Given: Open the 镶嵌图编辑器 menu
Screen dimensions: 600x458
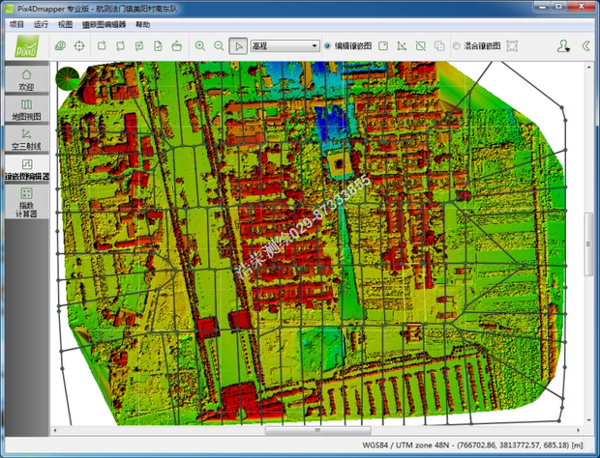Looking at the screenshot, I should (105, 25).
